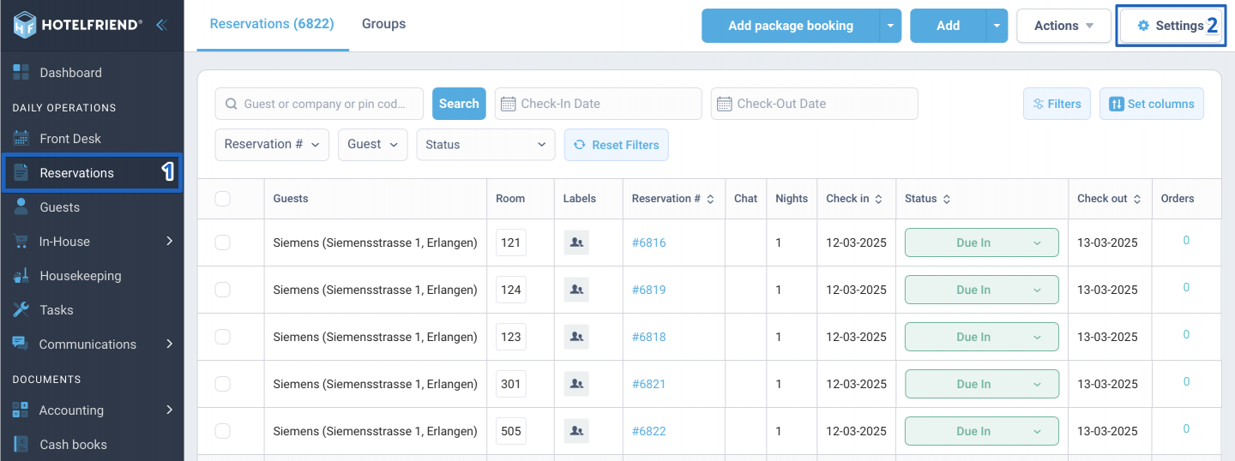Image resolution: width=1235 pixels, height=461 pixels.
Task: Sort by Check in column arrows
Action: pos(877,199)
